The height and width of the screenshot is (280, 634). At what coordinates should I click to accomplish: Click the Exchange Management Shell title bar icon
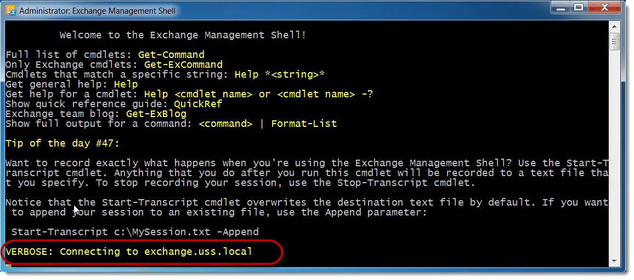point(10,10)
